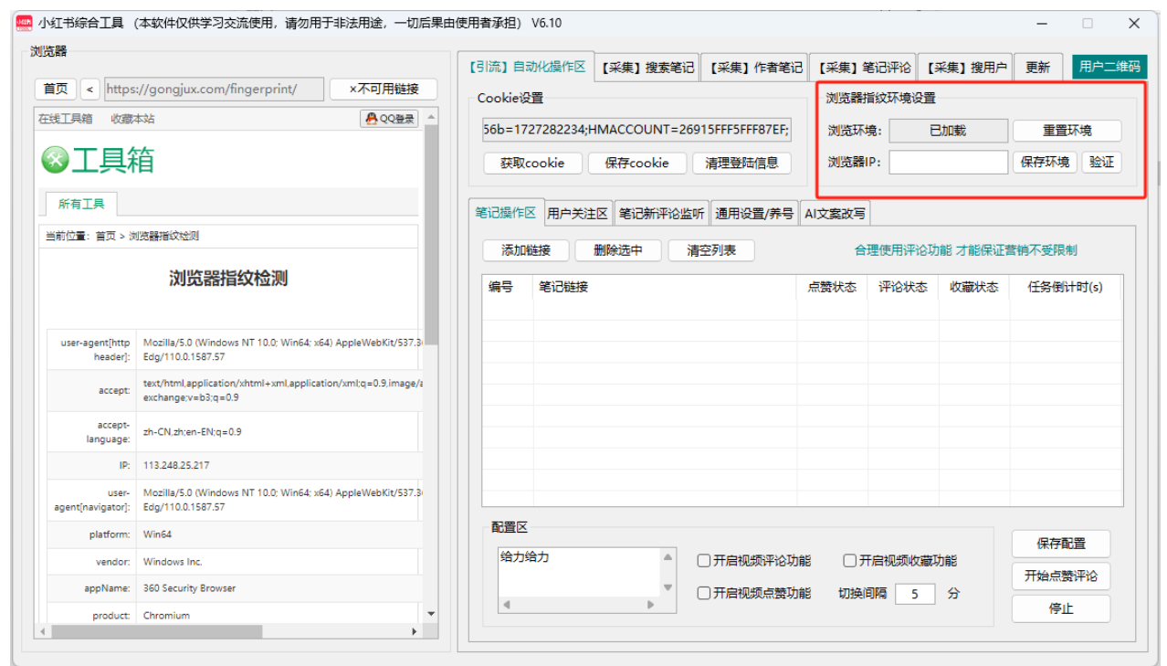Click the 切换间隔 interval input field
Image resolution: width=1167 pixels, height=666 pixels.
(913, 593)
